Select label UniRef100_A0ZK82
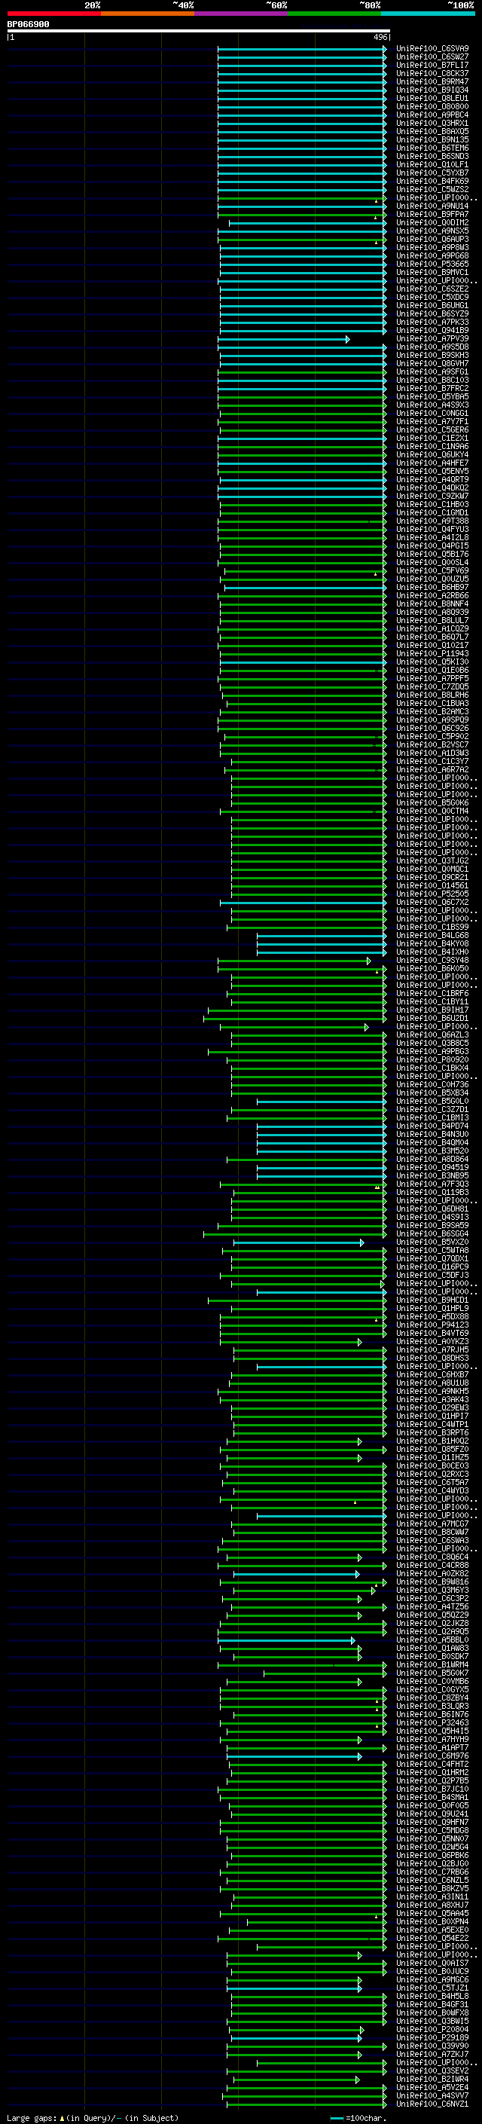The height and width of the screenshot is (2124, 482). coord(432,1574)
